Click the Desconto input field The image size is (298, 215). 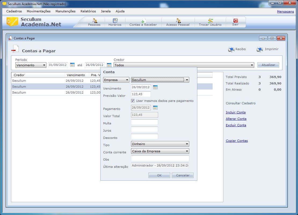[144, 137]
